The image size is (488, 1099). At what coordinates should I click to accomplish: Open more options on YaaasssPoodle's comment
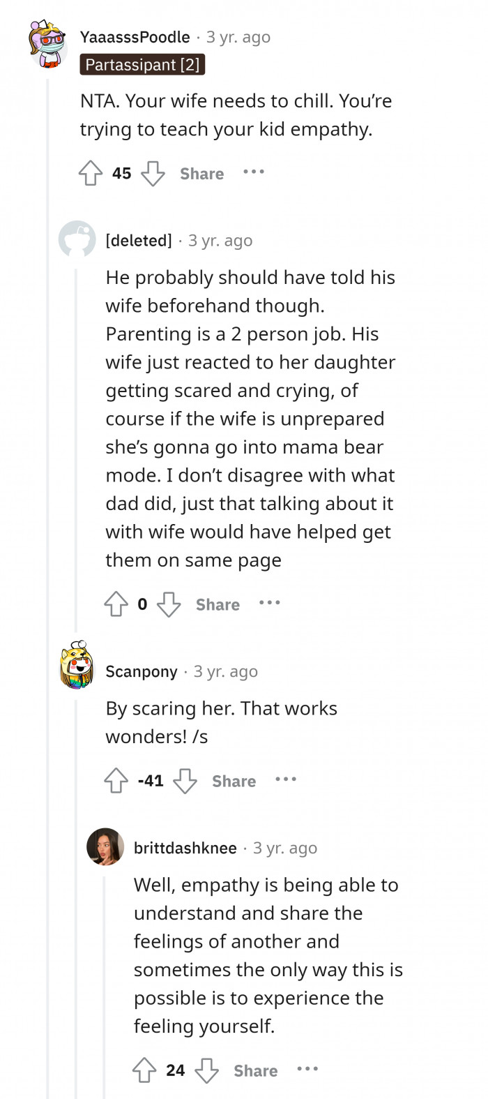(254, 172)
